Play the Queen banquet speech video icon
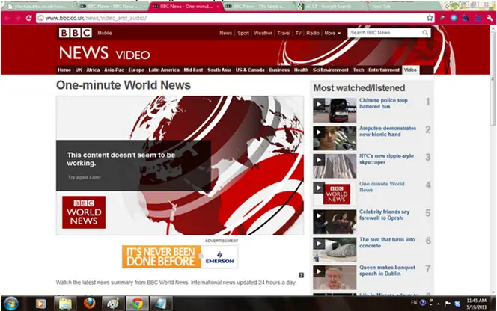The height and width of the screenshot is (311, 497). (x=319, y=271)
